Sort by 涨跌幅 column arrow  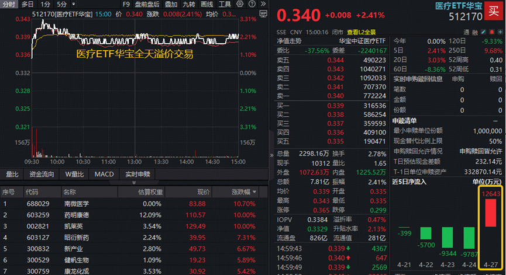click(x=255, y=192)
